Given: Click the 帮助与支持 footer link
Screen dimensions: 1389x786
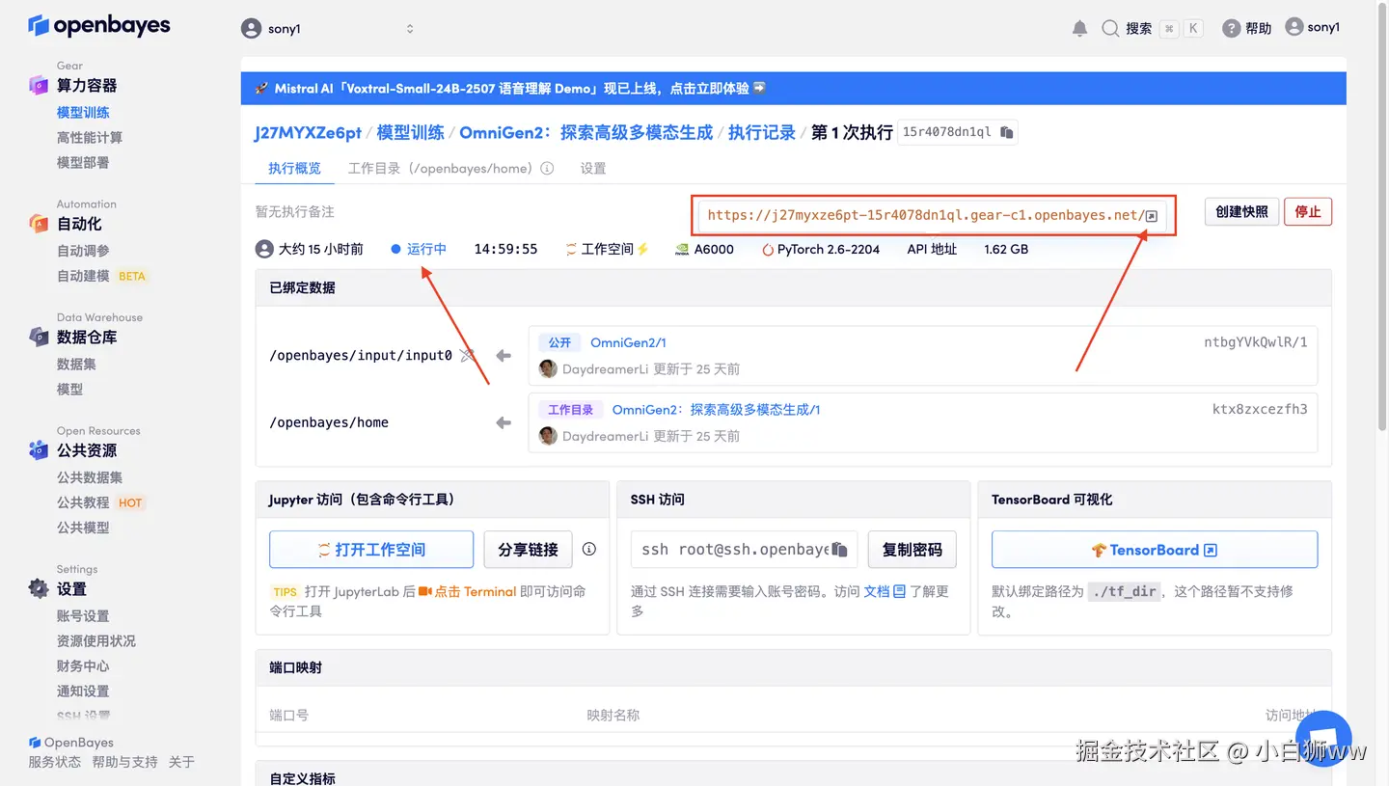Looking at the screenshot, I should (124, 762).
